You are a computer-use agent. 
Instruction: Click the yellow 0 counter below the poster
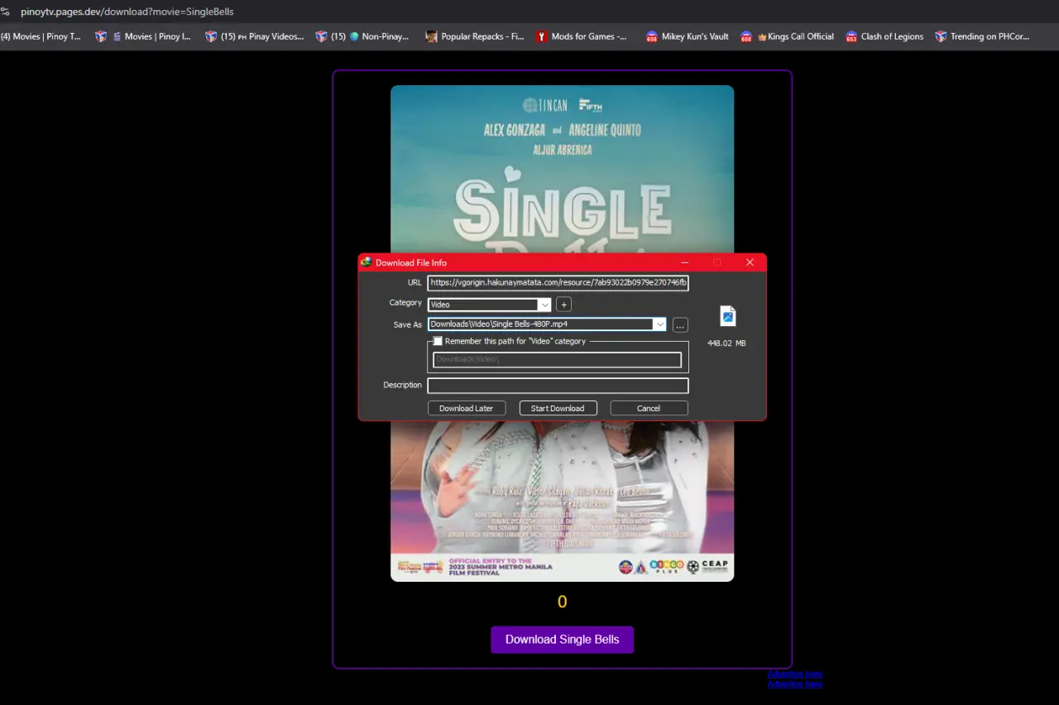(x=563, y=602)
